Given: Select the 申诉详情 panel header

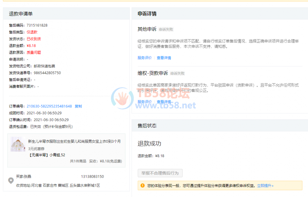Looking at the screenshot, I should click(x=147, y=14).
